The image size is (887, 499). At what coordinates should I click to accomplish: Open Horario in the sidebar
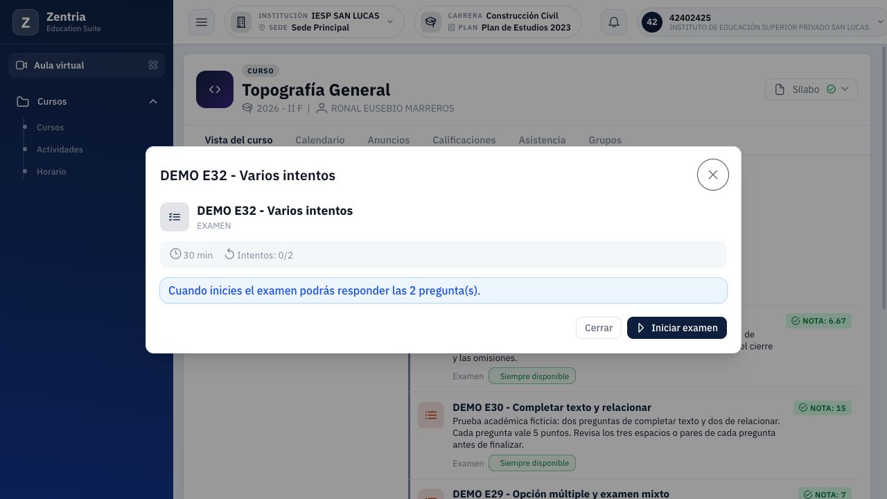pos(51,172)
